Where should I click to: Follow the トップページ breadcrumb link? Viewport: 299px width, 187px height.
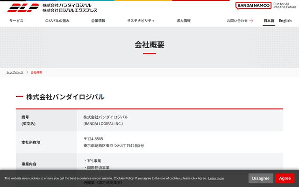coord(15,72)
